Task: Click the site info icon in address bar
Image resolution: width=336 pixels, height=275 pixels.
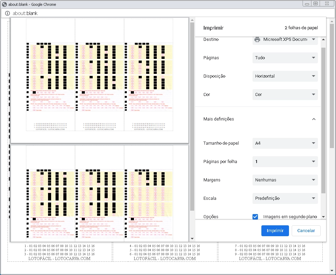Action: click(x=7, y=13)
